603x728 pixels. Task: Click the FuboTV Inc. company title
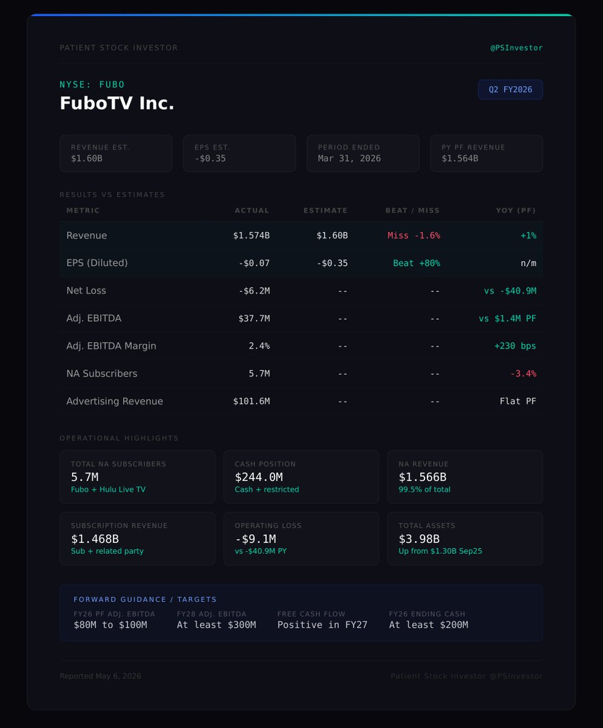(117, 103)
